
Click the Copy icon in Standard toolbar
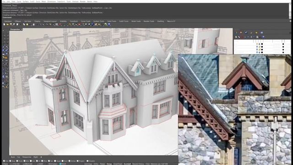pos(24,24)
